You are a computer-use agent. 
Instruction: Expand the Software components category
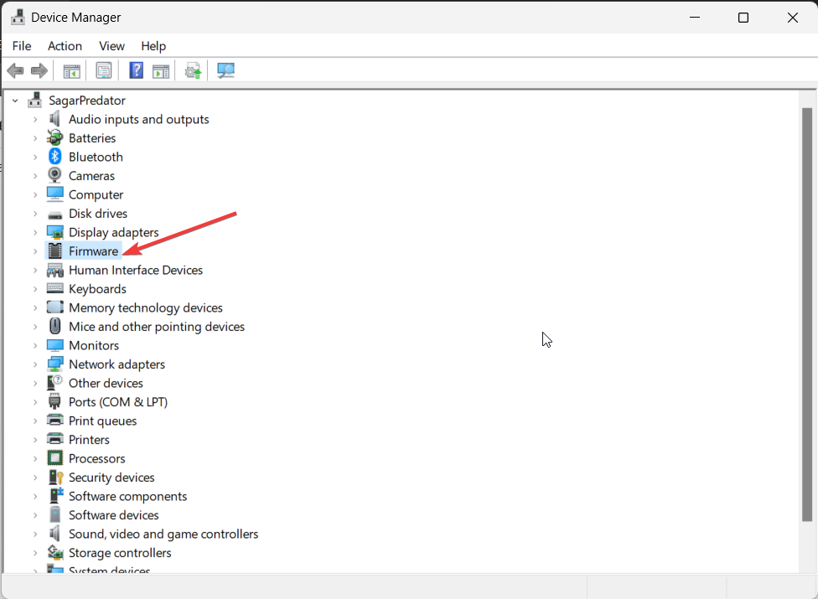click(x=35, y=496)
